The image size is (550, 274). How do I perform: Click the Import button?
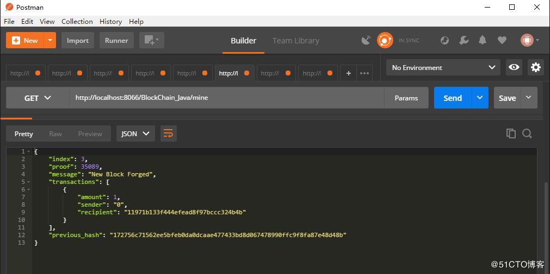78,40
